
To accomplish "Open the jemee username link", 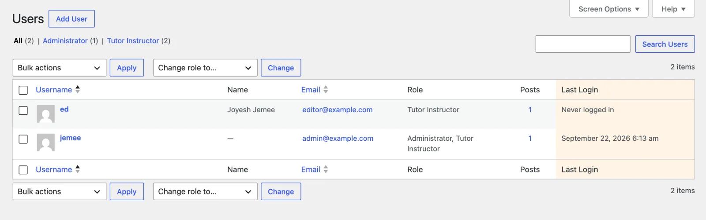I will (70, 138).
